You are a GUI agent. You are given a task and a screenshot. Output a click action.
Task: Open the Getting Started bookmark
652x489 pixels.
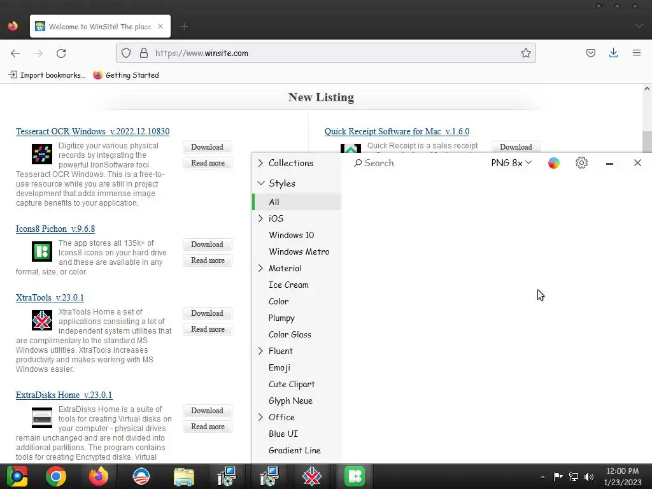pos(126,75)
